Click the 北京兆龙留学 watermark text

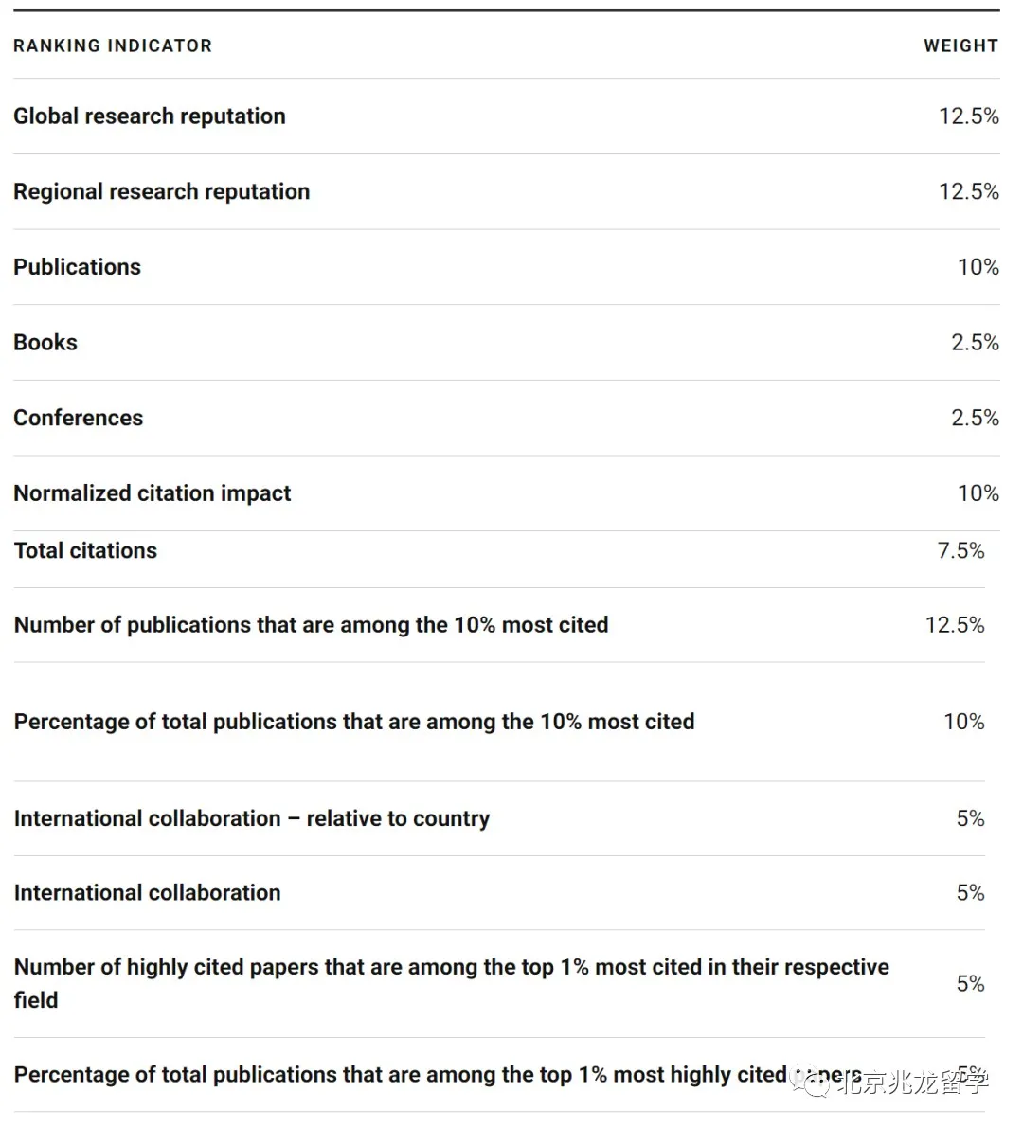click(x=911, y=1082)
